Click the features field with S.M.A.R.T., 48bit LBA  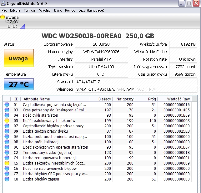tap(136, 89)
